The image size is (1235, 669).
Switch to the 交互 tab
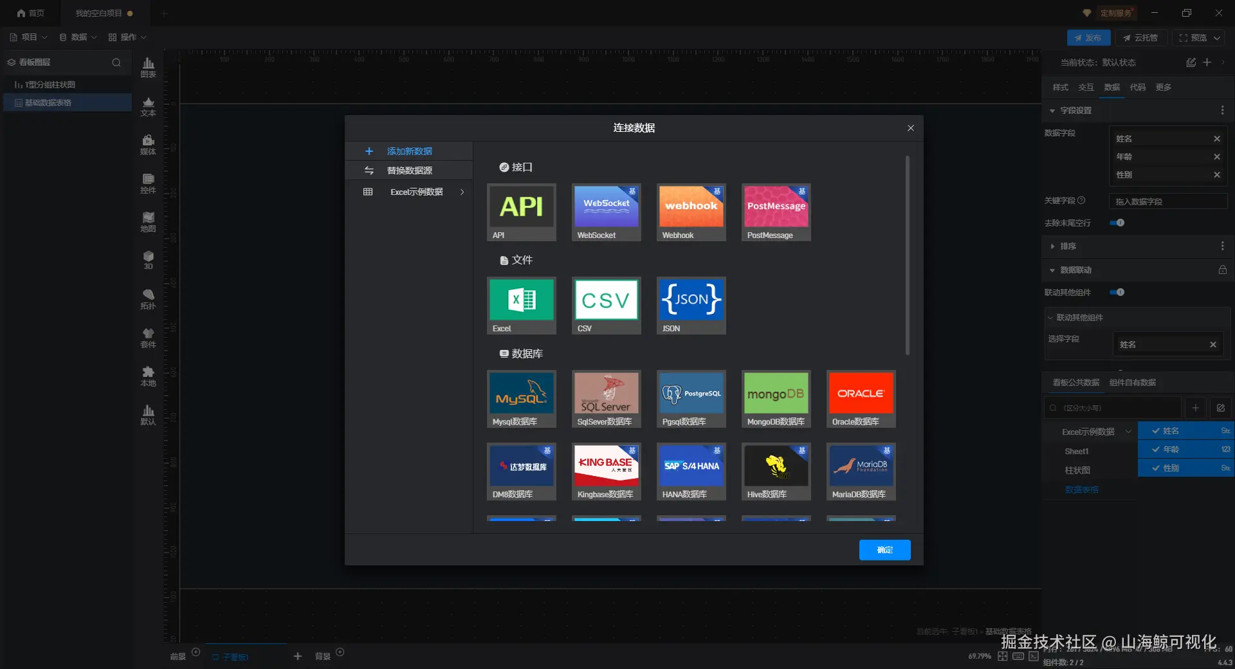pyautogui.click(x=1086, y=87)
